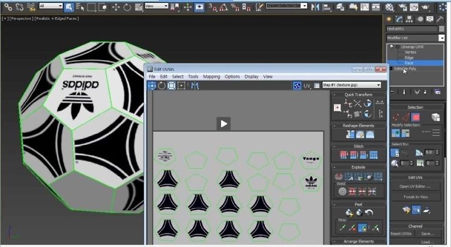Select the adidas logo UV island in editor
The height and width of the screenshot is (247, 451).
311,183
